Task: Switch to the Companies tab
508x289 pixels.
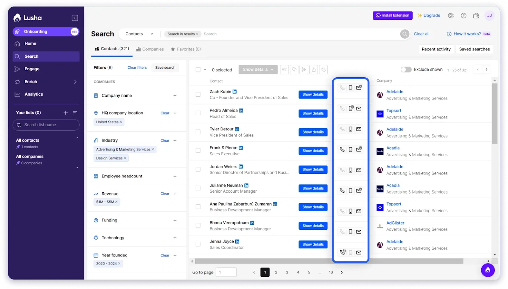Action: point(150,49)
